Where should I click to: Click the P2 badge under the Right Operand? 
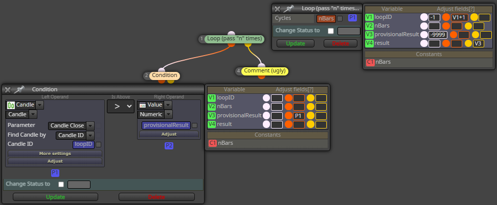(x=169, y=146)
